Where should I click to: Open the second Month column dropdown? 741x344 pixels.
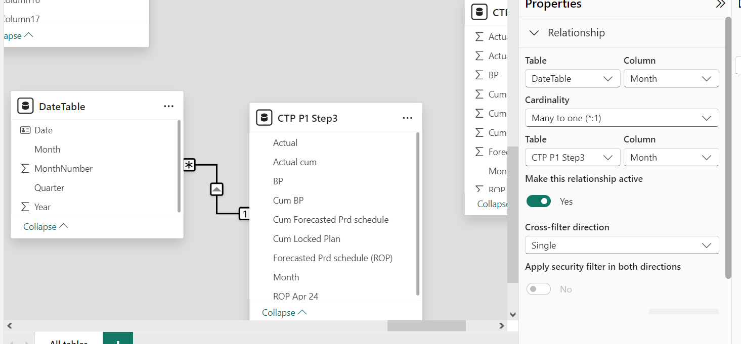coord(671,158)
